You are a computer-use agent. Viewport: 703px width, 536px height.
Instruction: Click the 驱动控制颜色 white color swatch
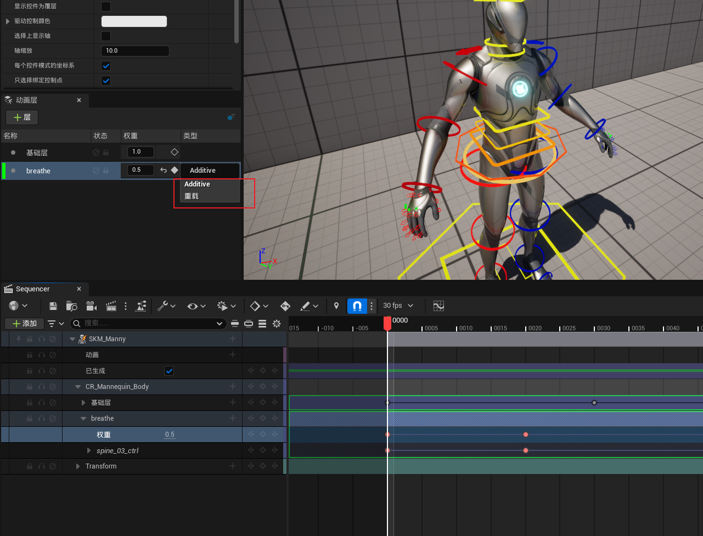click(134, 21)
